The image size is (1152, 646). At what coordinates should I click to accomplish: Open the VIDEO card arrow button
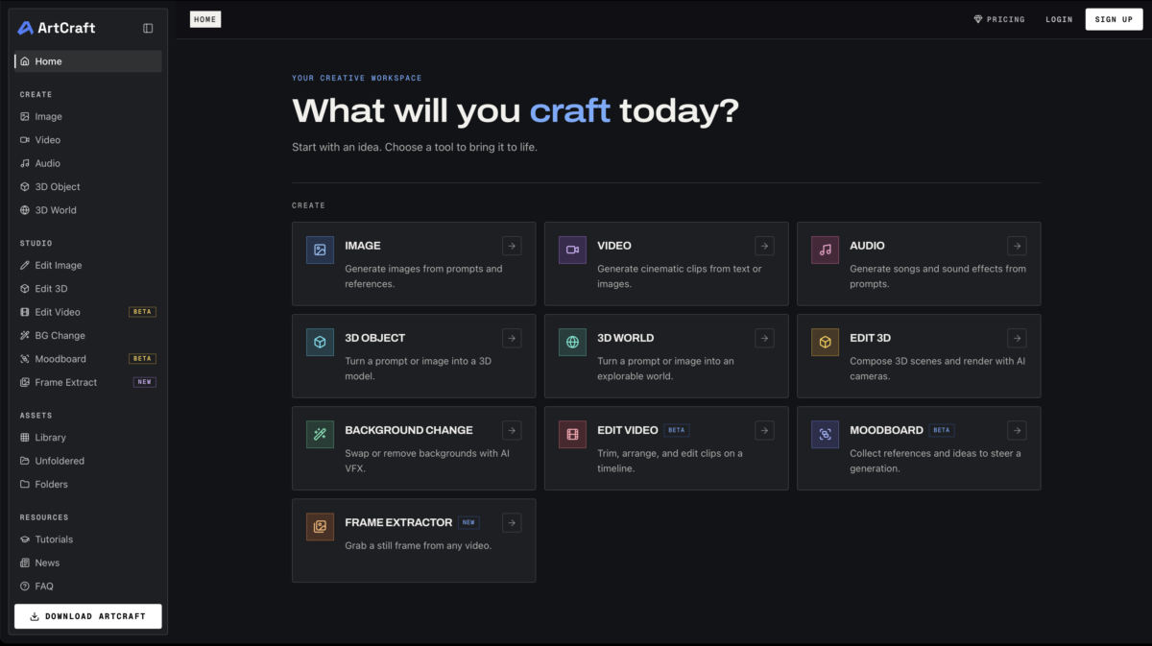[764, 246]
